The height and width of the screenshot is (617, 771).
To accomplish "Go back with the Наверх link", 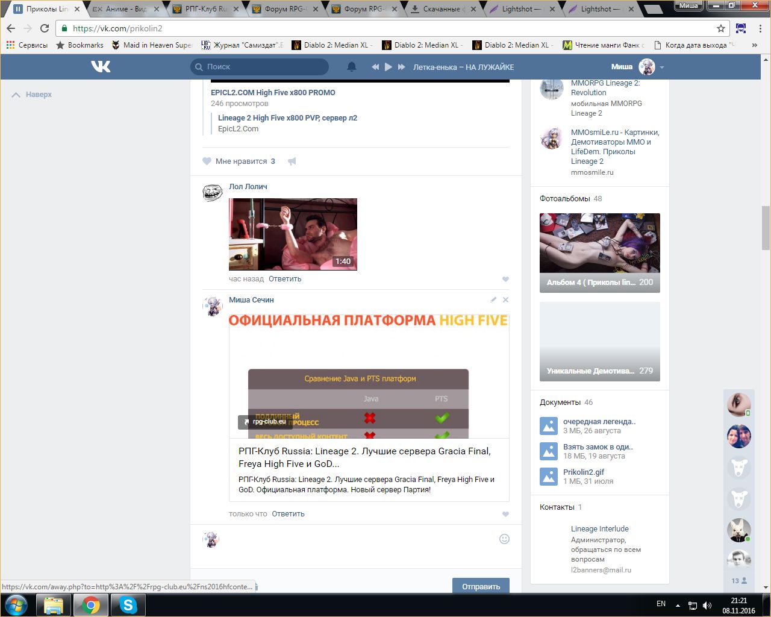I will click(33, 95).
